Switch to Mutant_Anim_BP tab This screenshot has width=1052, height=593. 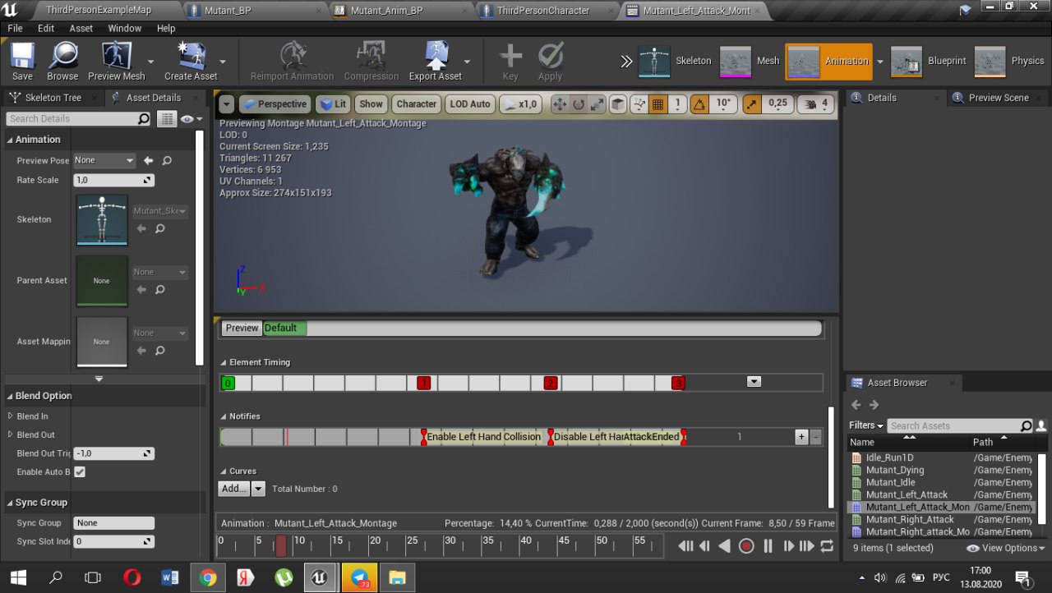click(386, 11)
